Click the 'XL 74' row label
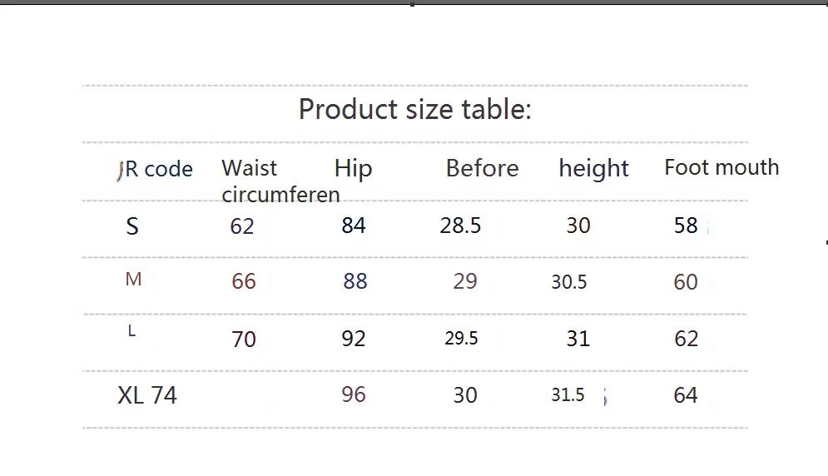This screenshot has height=476, width=828. (x=146, y=395)
